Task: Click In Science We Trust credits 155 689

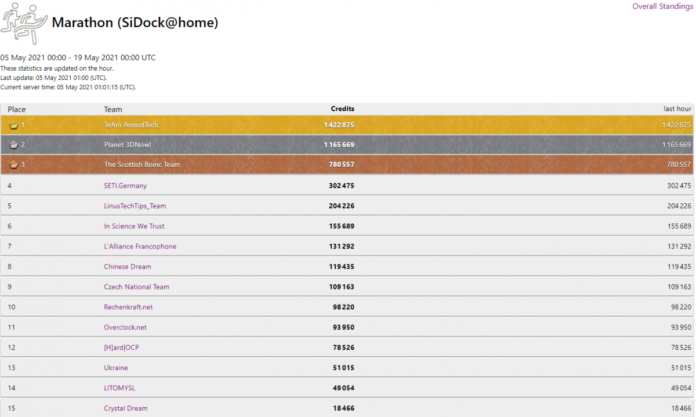Action: point(342,226)
